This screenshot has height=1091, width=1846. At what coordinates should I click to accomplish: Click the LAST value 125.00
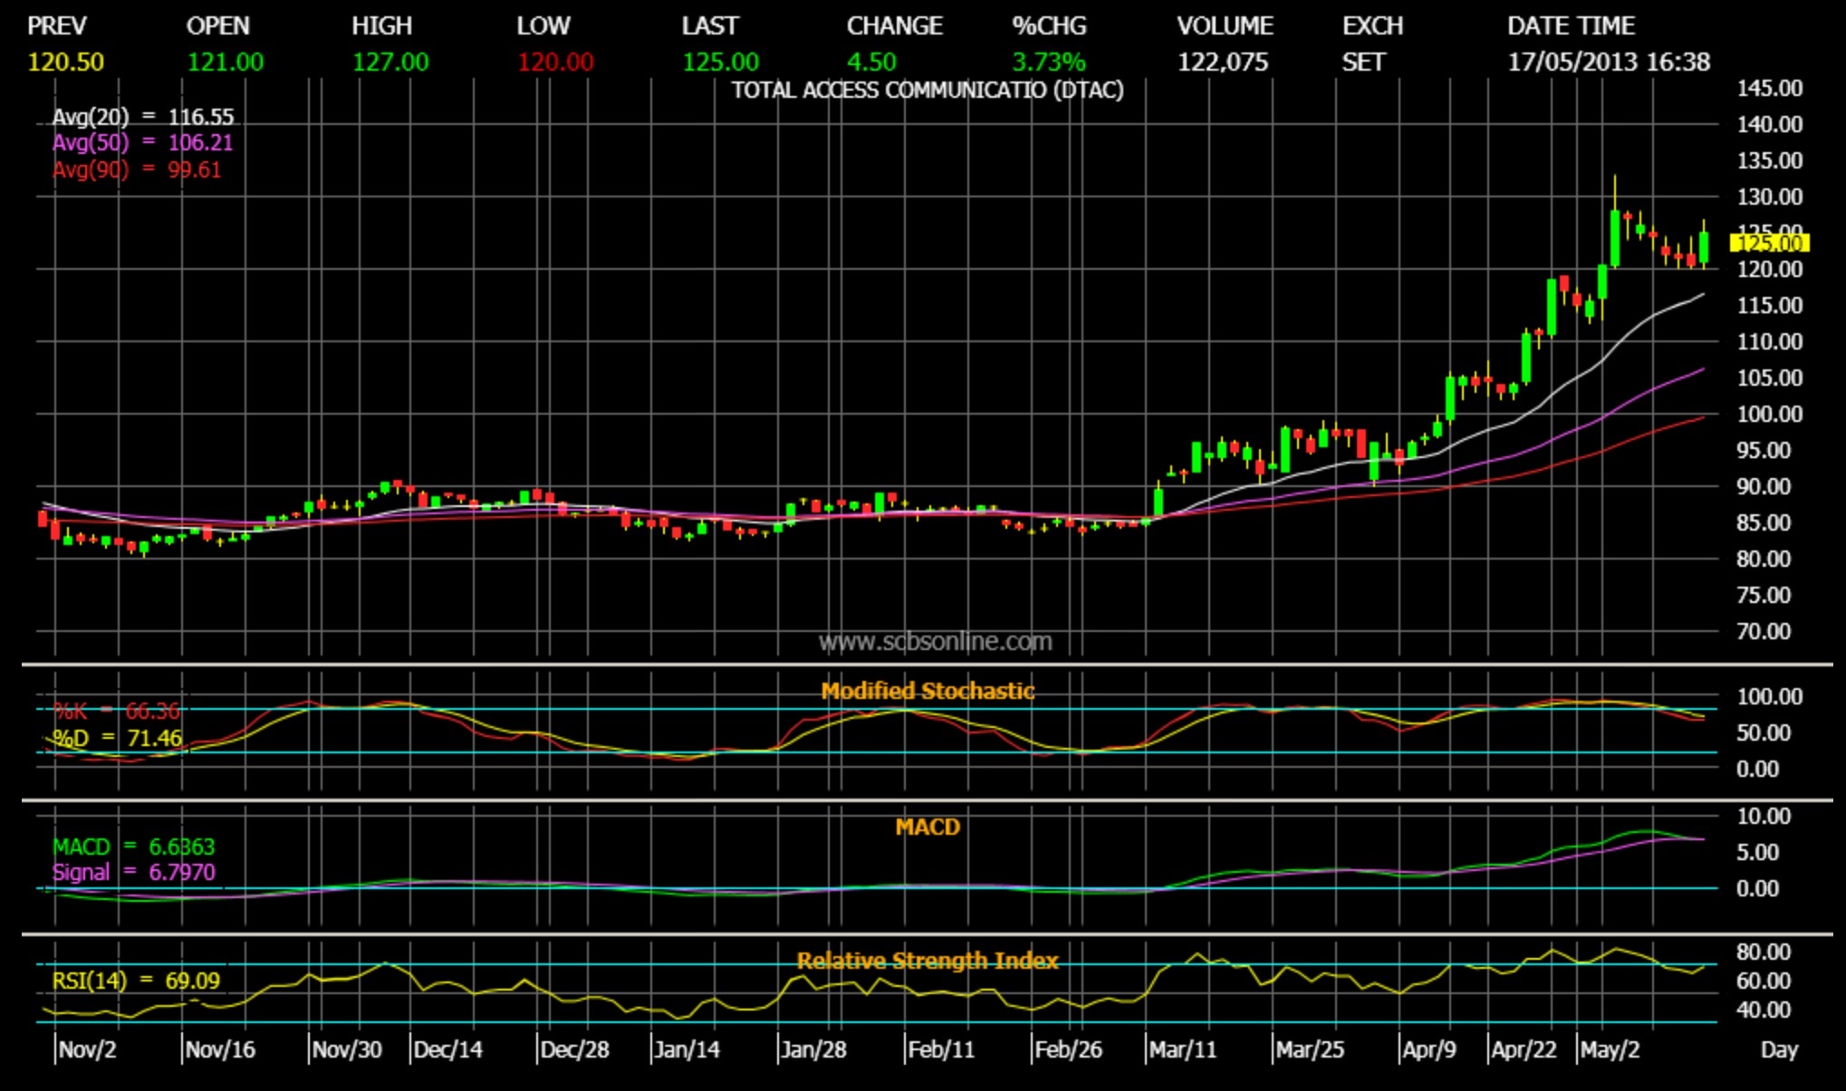(721, 62)
